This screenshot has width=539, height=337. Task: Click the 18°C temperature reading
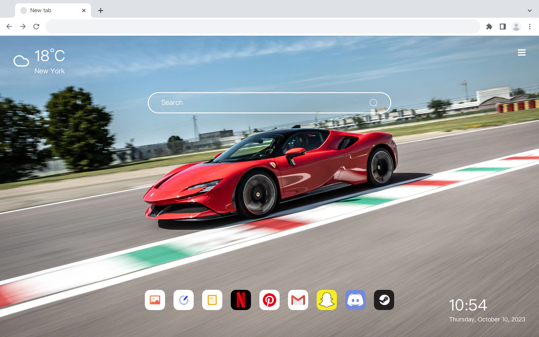click(50, 56)
